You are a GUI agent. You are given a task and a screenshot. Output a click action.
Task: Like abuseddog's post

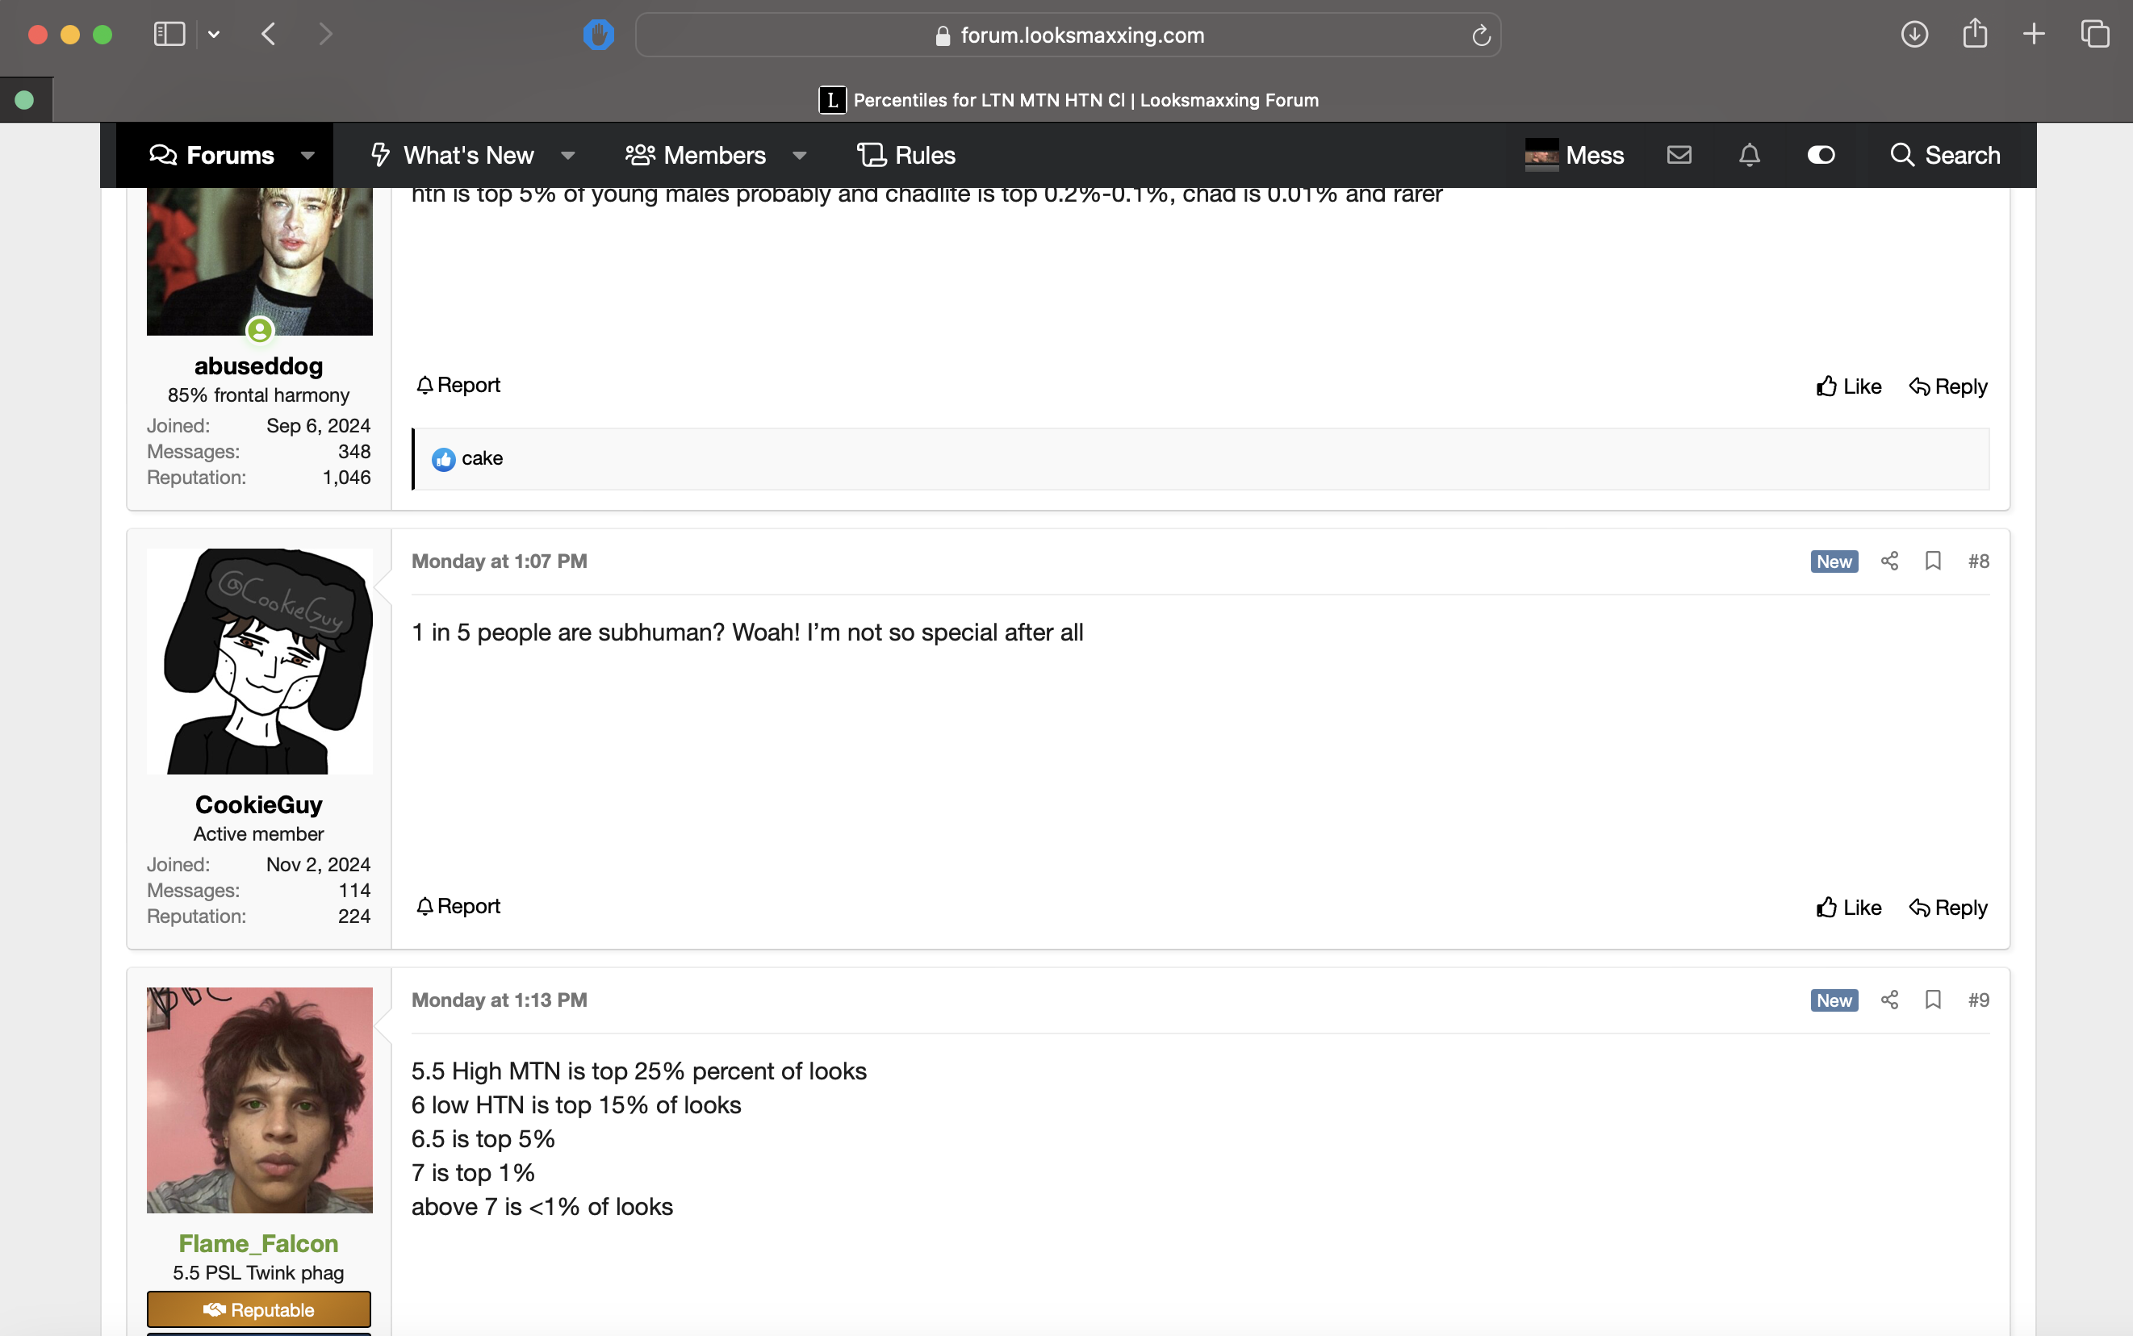click(x=1848, y=386)
